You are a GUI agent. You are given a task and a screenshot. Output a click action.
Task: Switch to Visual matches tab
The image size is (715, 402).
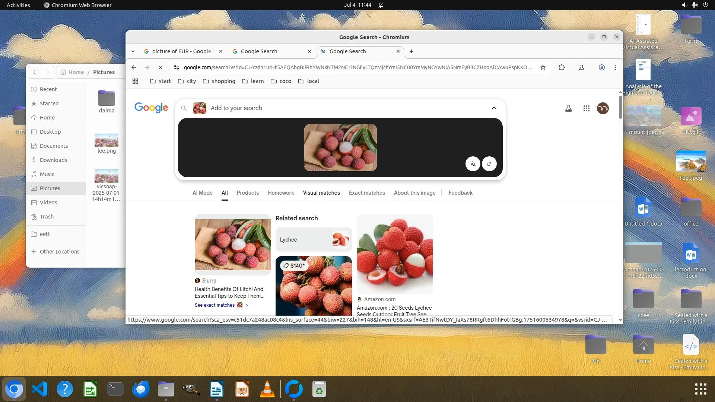321,193
